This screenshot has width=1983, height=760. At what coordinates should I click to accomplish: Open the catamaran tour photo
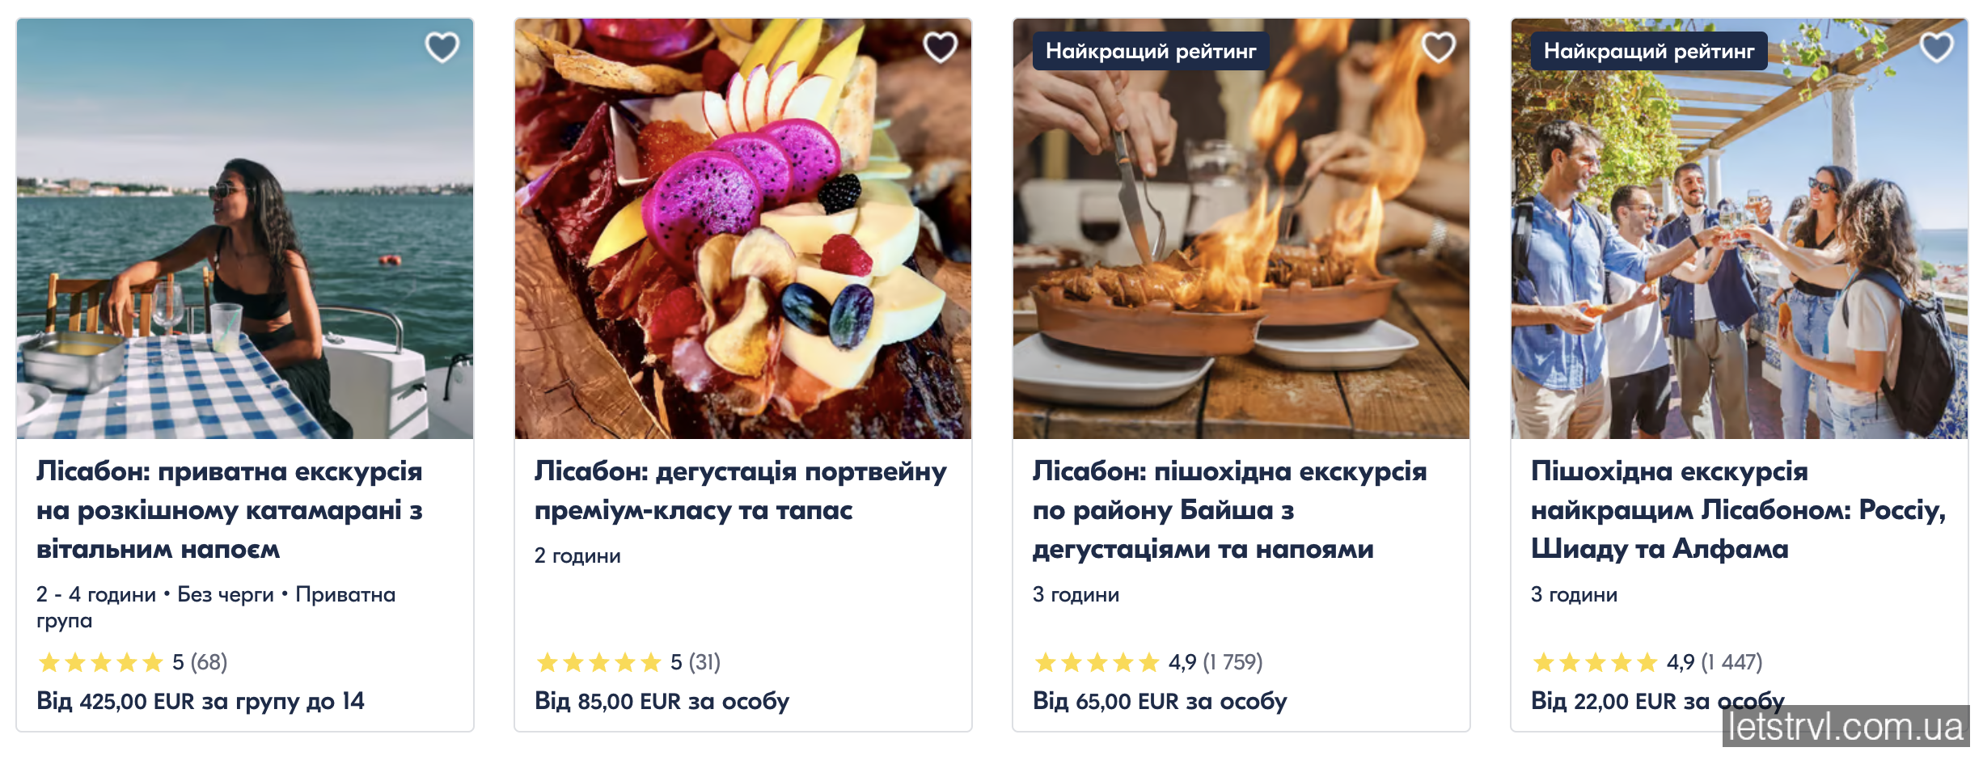245,243
